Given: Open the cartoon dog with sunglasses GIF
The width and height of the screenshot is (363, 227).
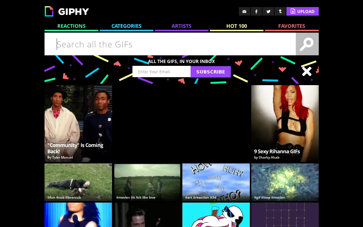Looking at the screenshot, I should point(216,215).
